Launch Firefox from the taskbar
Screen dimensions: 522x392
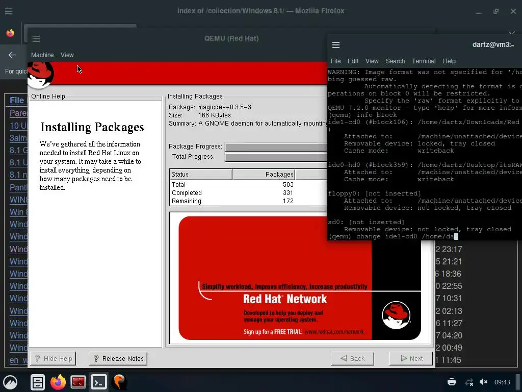pyautogui.click(x=58, y=382)
